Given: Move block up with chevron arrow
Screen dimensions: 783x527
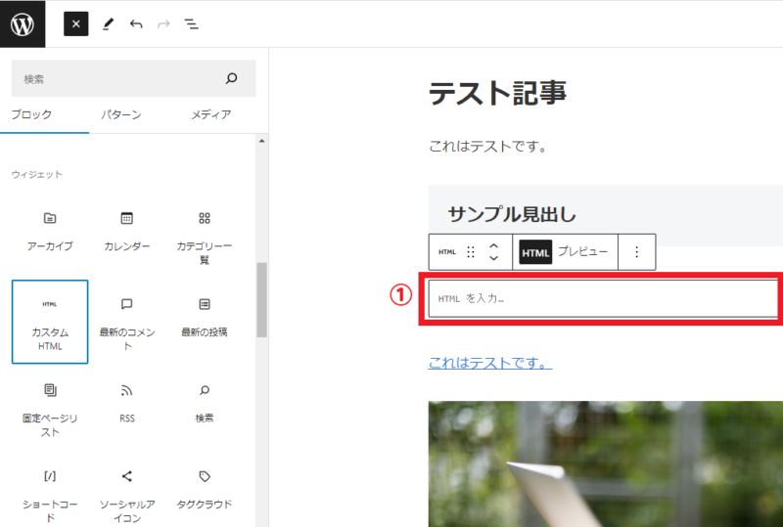Looking at the screenshot, I should pyautogui.click(x=493, y=245).
